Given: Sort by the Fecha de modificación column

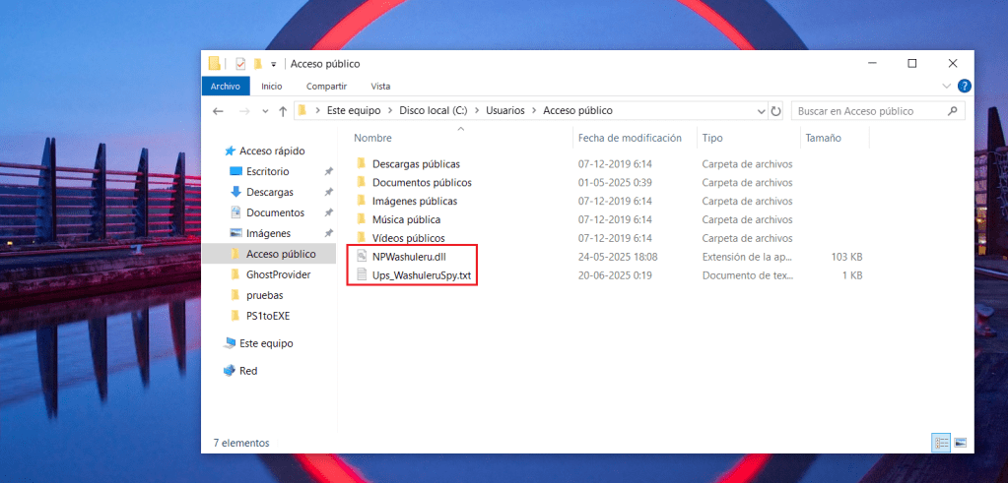Looking at the screenshot, I should pos(630,139).
